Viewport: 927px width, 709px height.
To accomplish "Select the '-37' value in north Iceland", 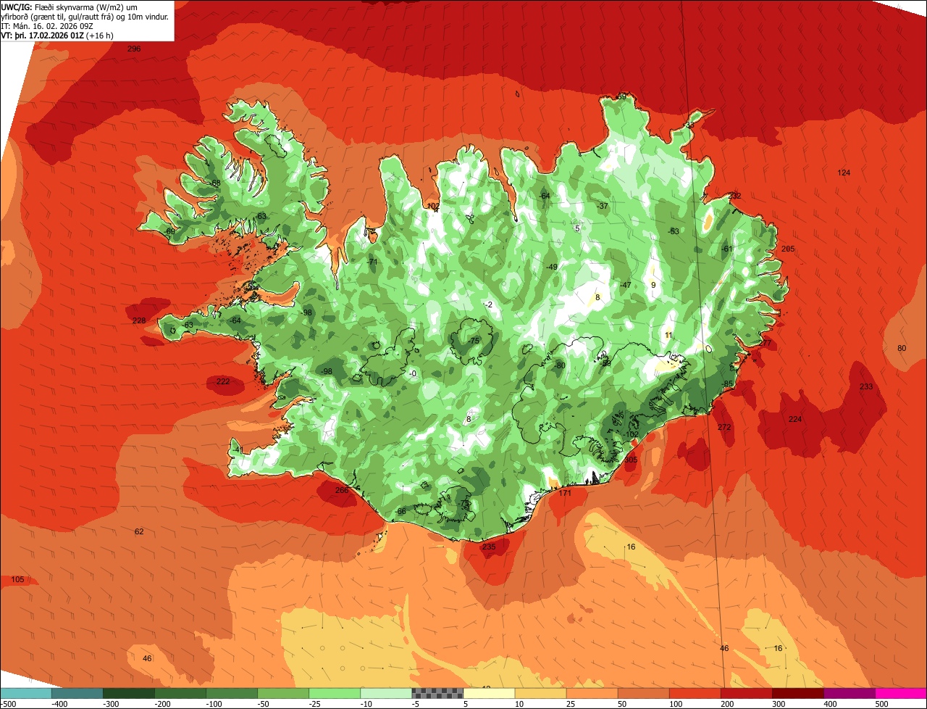I will (603, 206).
